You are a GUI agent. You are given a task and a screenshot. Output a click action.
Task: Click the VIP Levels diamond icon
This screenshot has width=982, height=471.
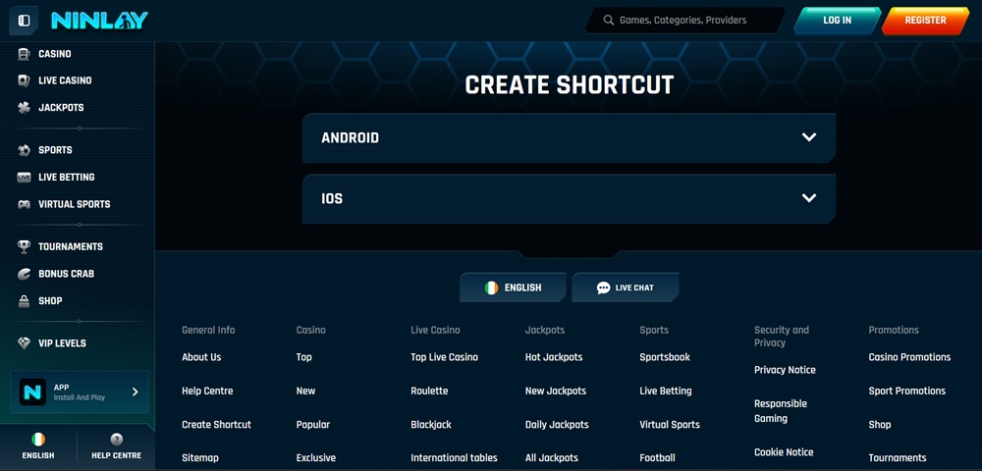pos(24,342)
